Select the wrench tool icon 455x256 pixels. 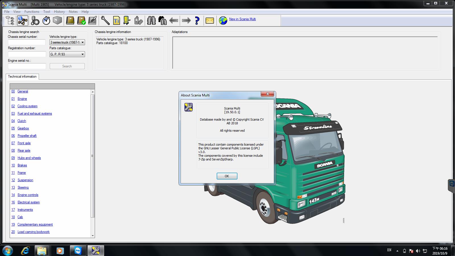tap(105, 20)
